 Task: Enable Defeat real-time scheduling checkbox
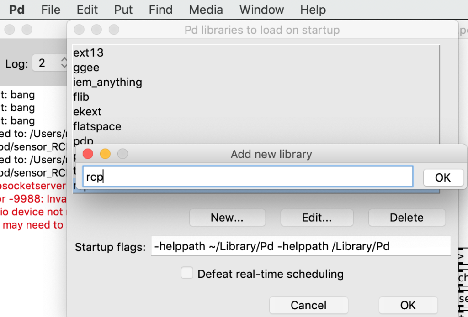(187, 273)
